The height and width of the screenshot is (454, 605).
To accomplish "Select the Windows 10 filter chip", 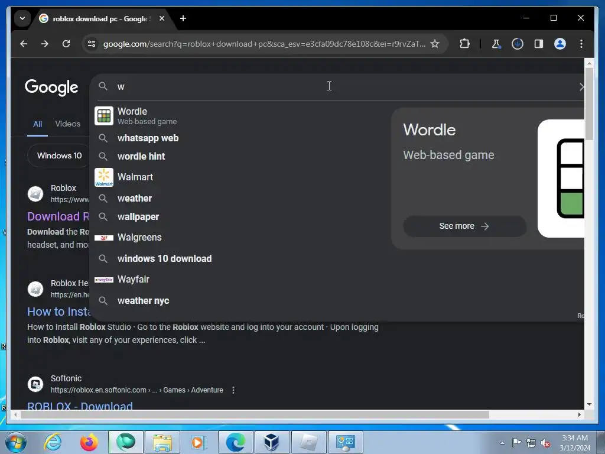I will 58,155.
